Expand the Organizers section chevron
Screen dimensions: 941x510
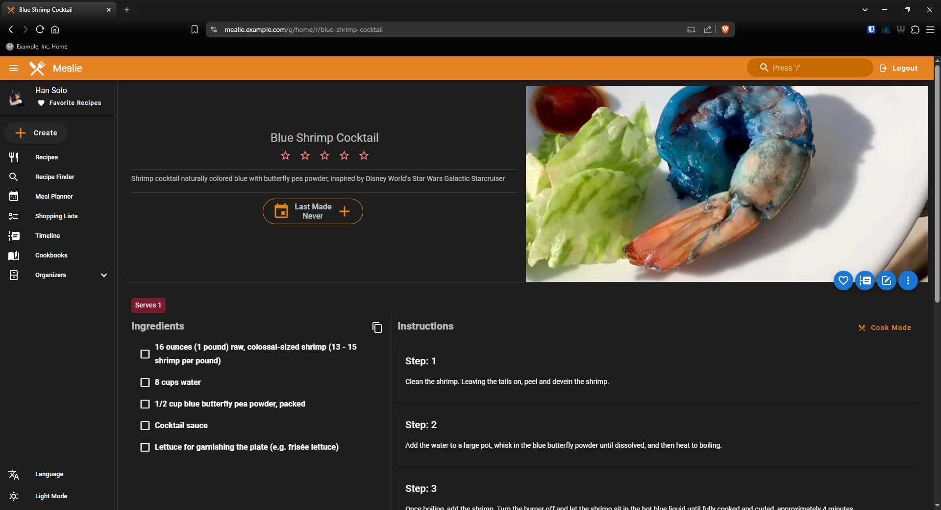[x=104, y=275]
